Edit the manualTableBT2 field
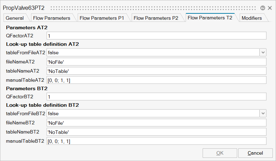Viewport: 276px width, 161px height. point(156,141)
